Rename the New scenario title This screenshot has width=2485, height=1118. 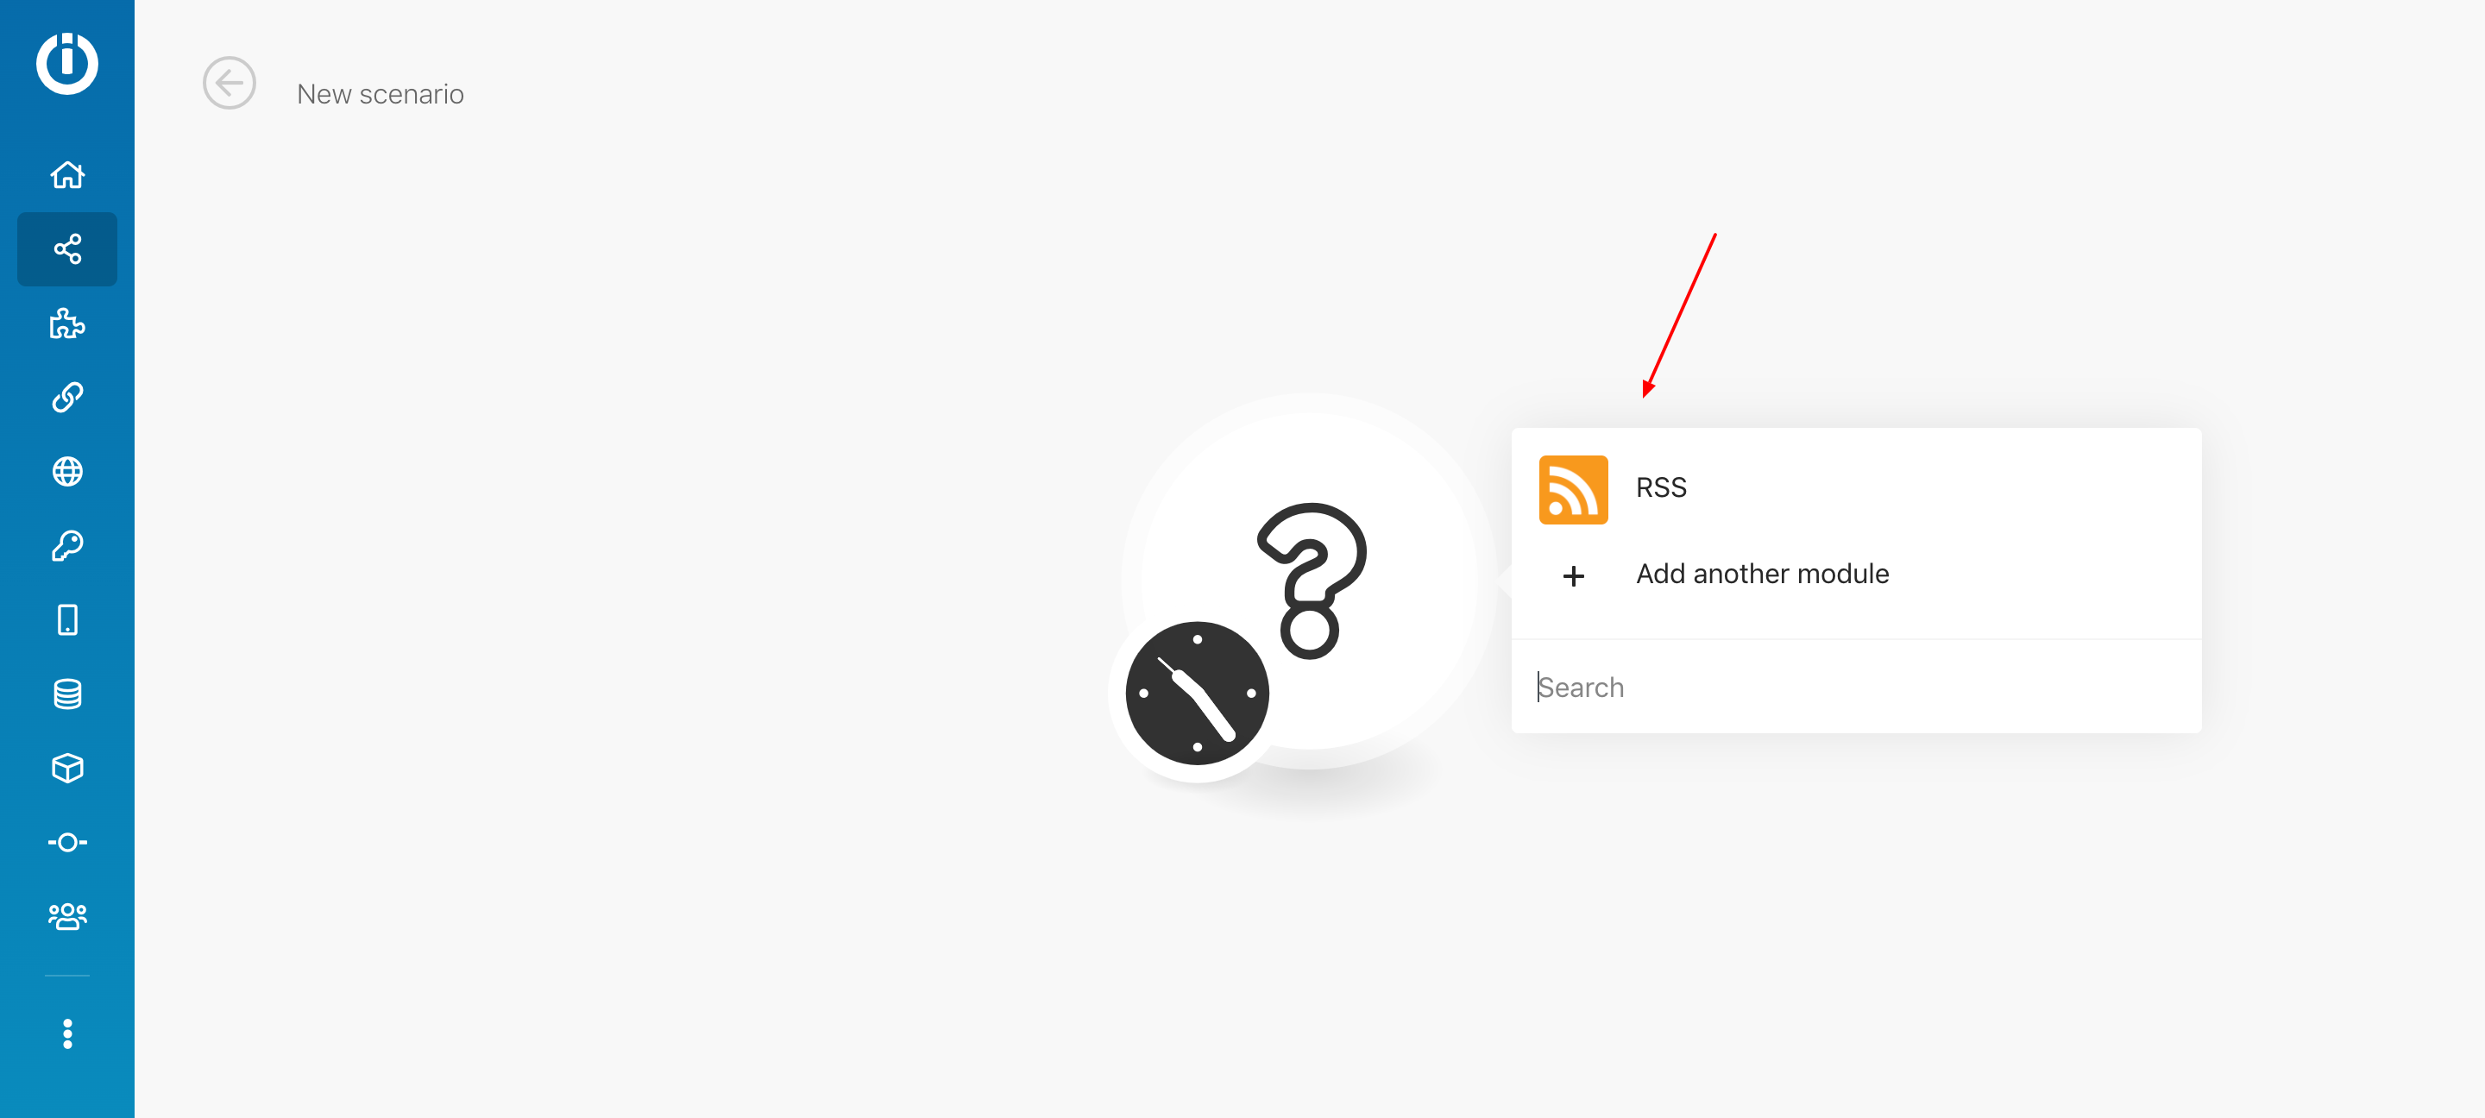[x=380, y=95]
